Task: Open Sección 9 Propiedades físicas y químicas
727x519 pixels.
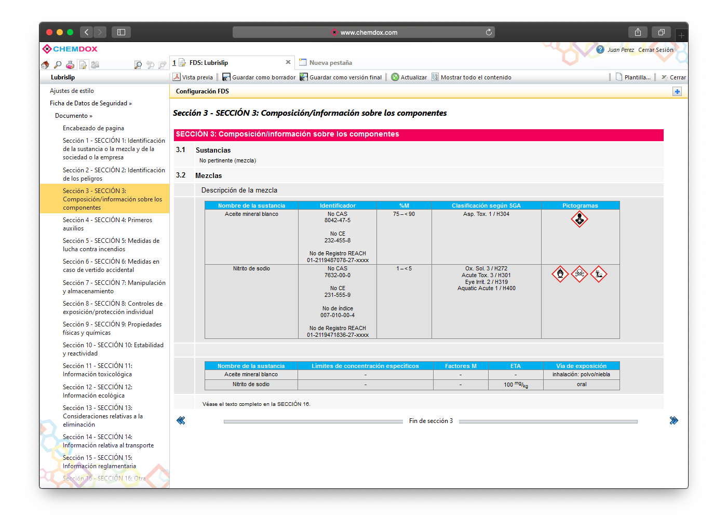Action: coord(112,329)
